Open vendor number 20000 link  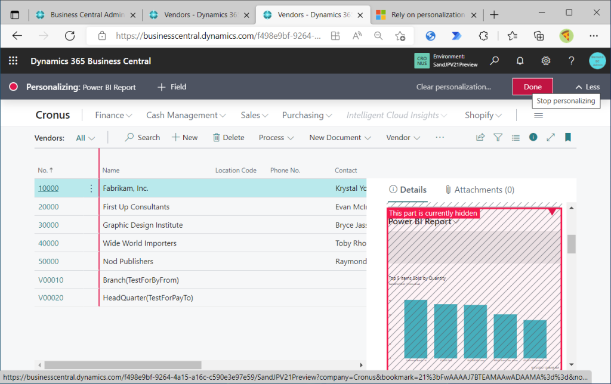click(48, 207)
